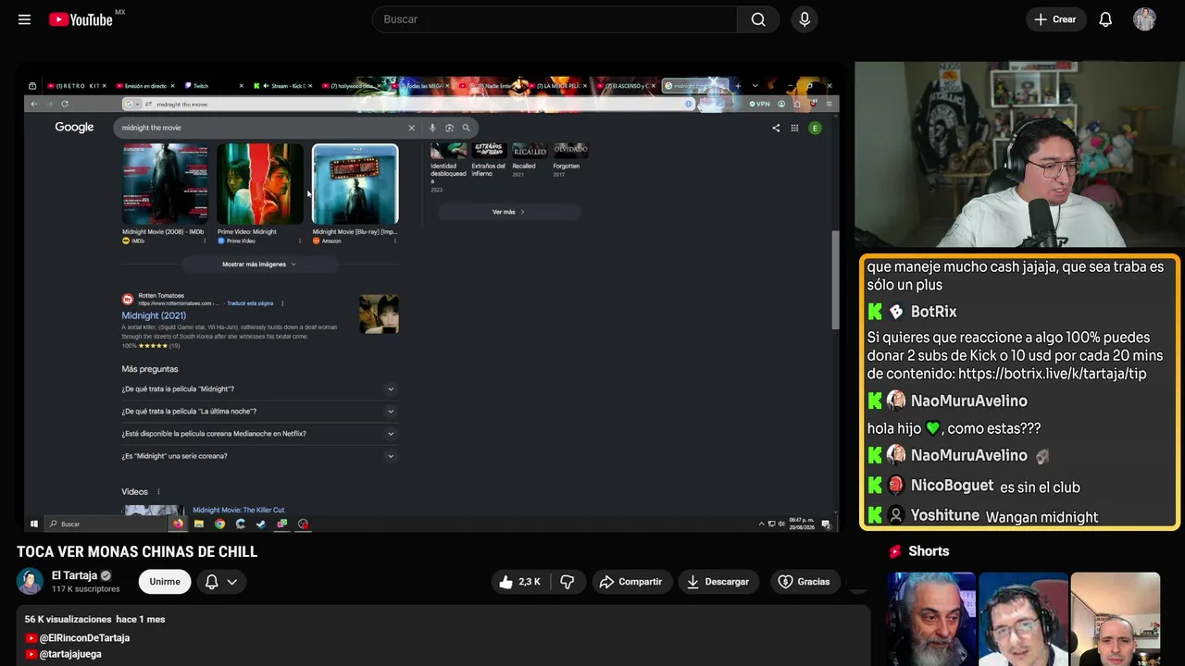Image resolution: width=1185 pixels, height=666 pixels.
Task: Open the Google apps grid icon
Action: (x=794, y=128)
